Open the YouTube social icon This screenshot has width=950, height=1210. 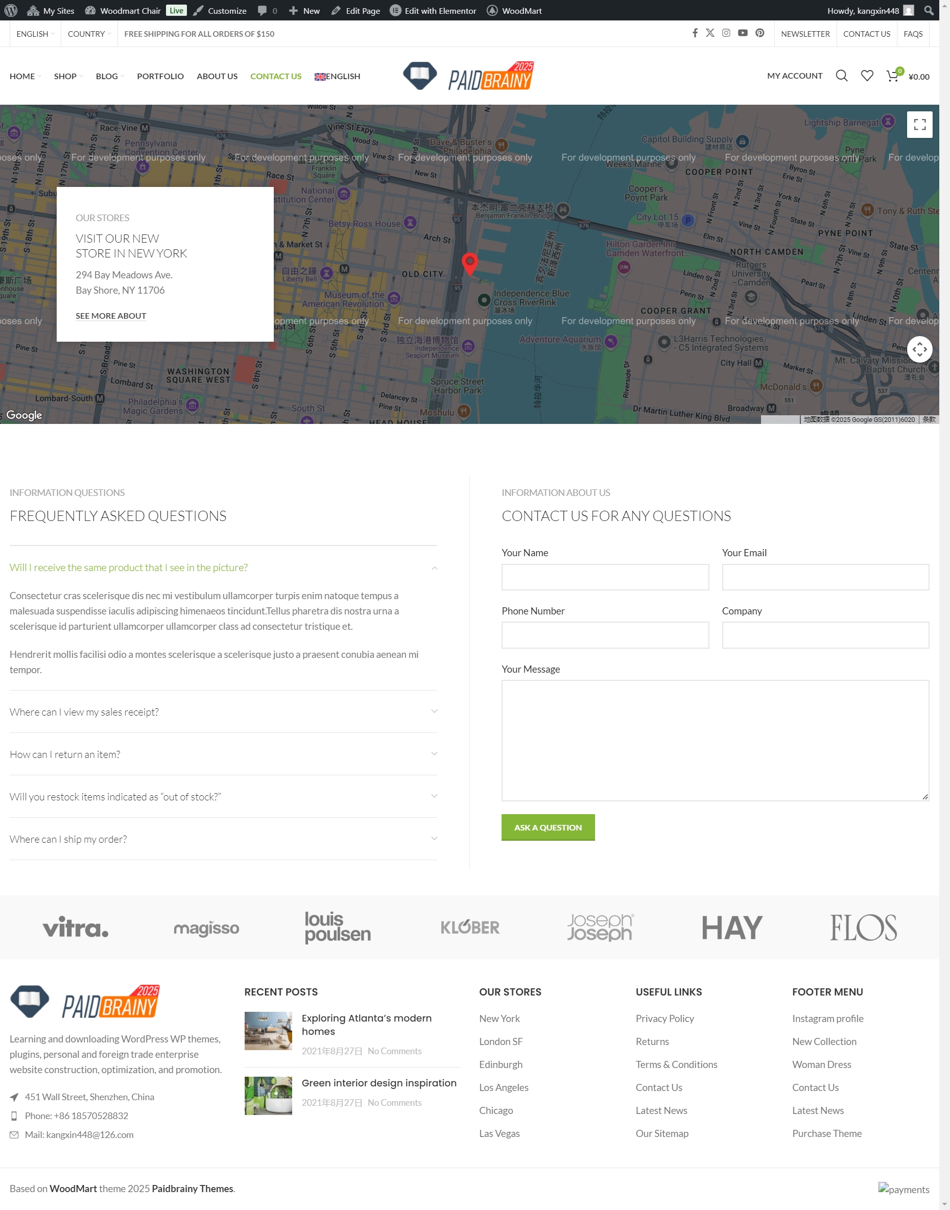[743, 33]
